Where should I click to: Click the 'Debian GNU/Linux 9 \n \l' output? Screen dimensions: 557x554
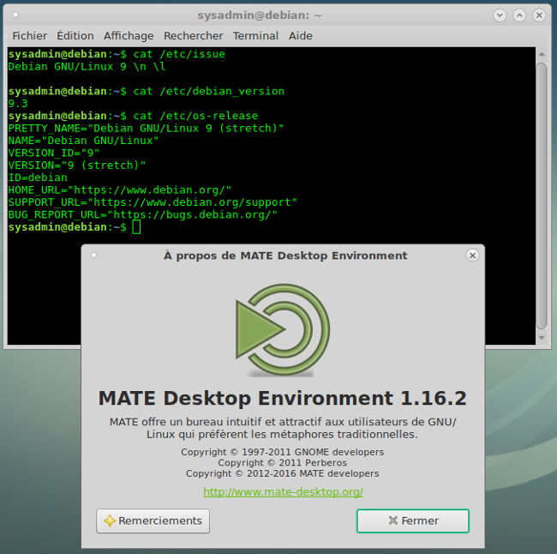pos(87,67)
